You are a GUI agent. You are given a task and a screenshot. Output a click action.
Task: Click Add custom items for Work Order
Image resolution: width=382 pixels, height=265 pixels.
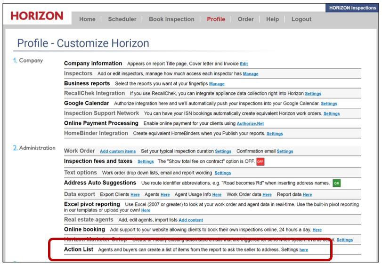(118, 152)
